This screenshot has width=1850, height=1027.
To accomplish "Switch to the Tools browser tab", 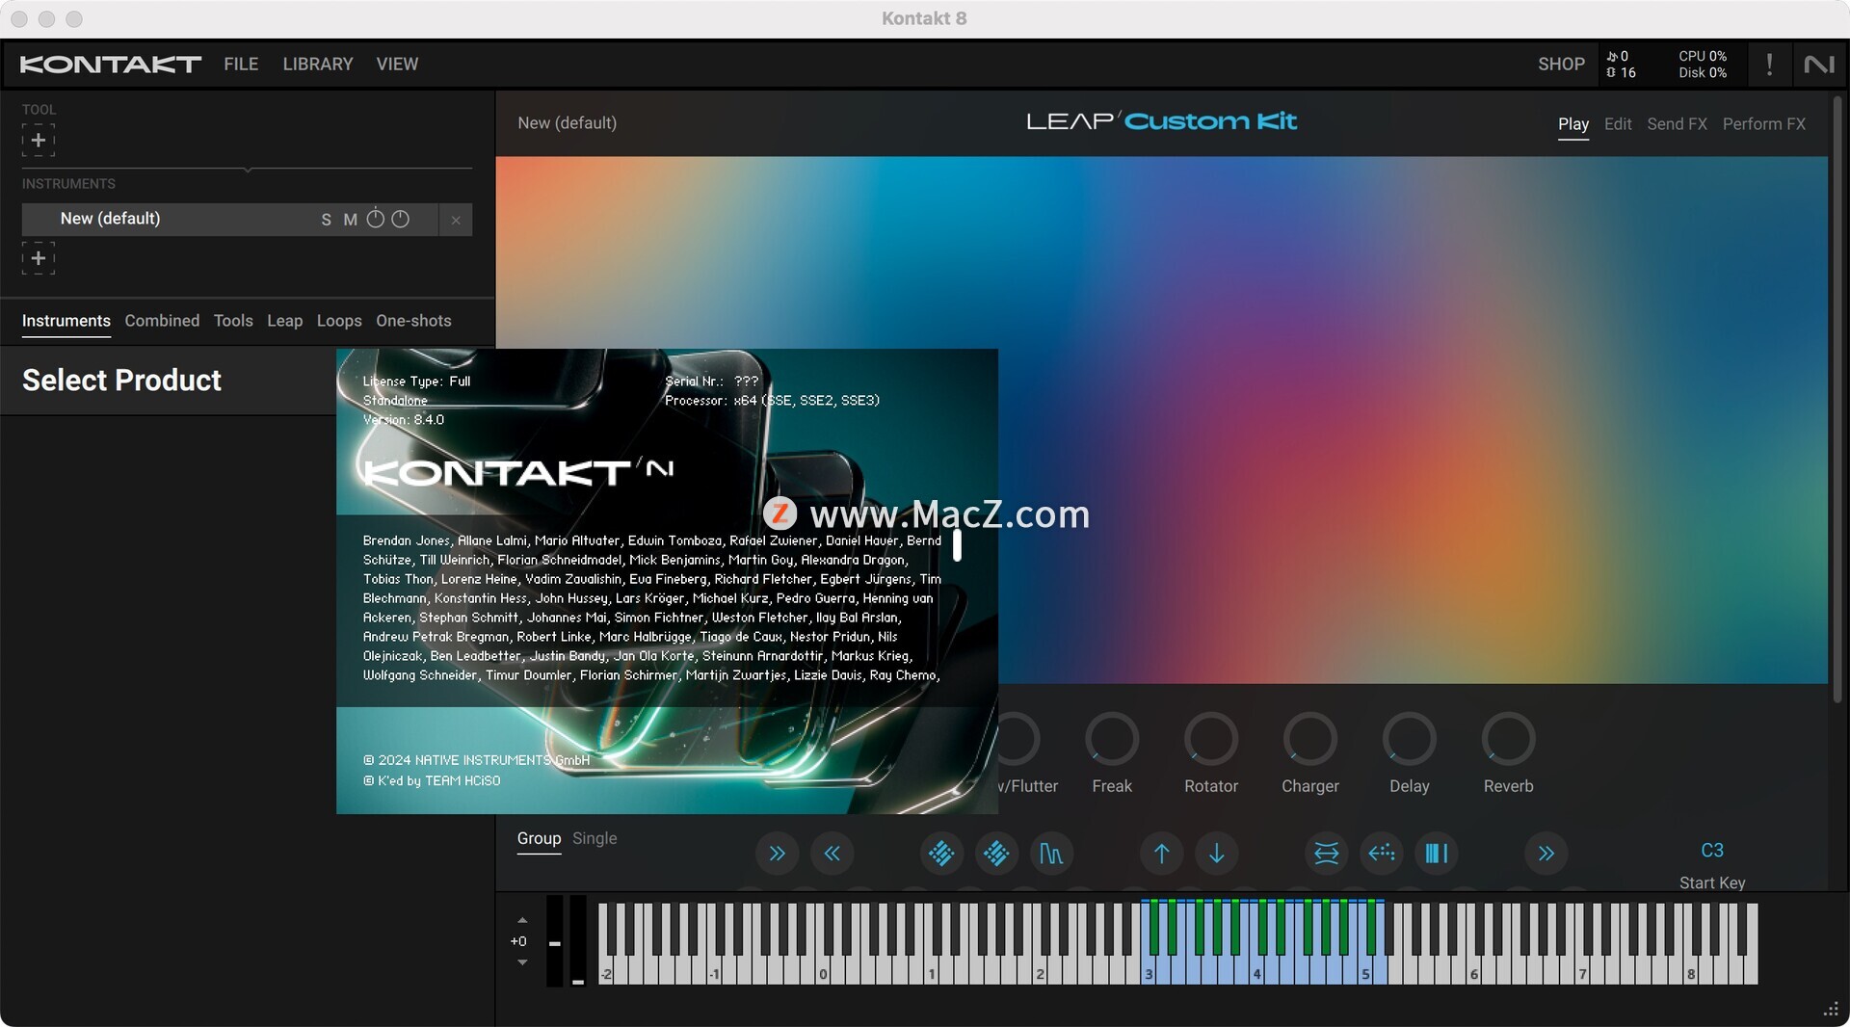I will [x=233, y=321].
